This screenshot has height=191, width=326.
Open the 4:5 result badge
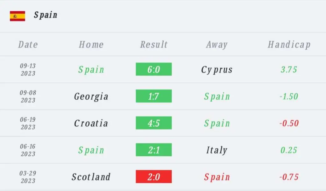(154, 123)
